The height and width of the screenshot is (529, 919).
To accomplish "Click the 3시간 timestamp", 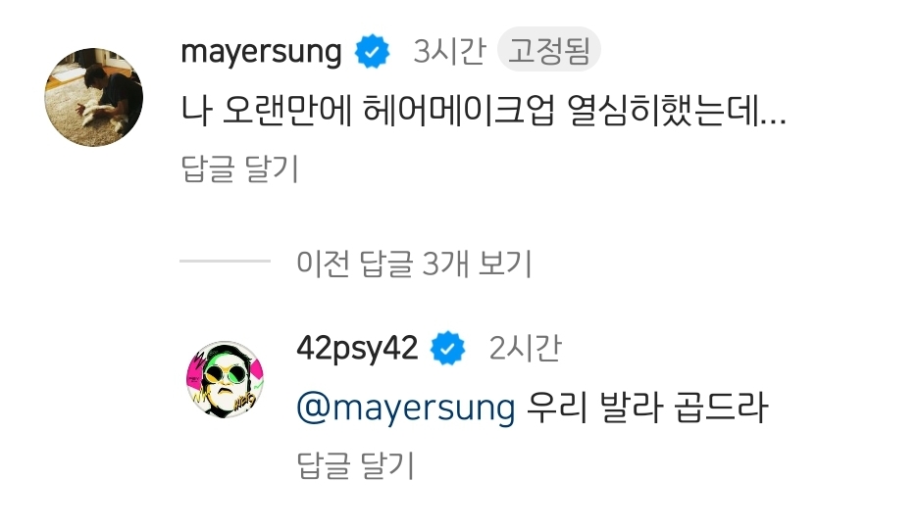I will (x=449, y=51).
